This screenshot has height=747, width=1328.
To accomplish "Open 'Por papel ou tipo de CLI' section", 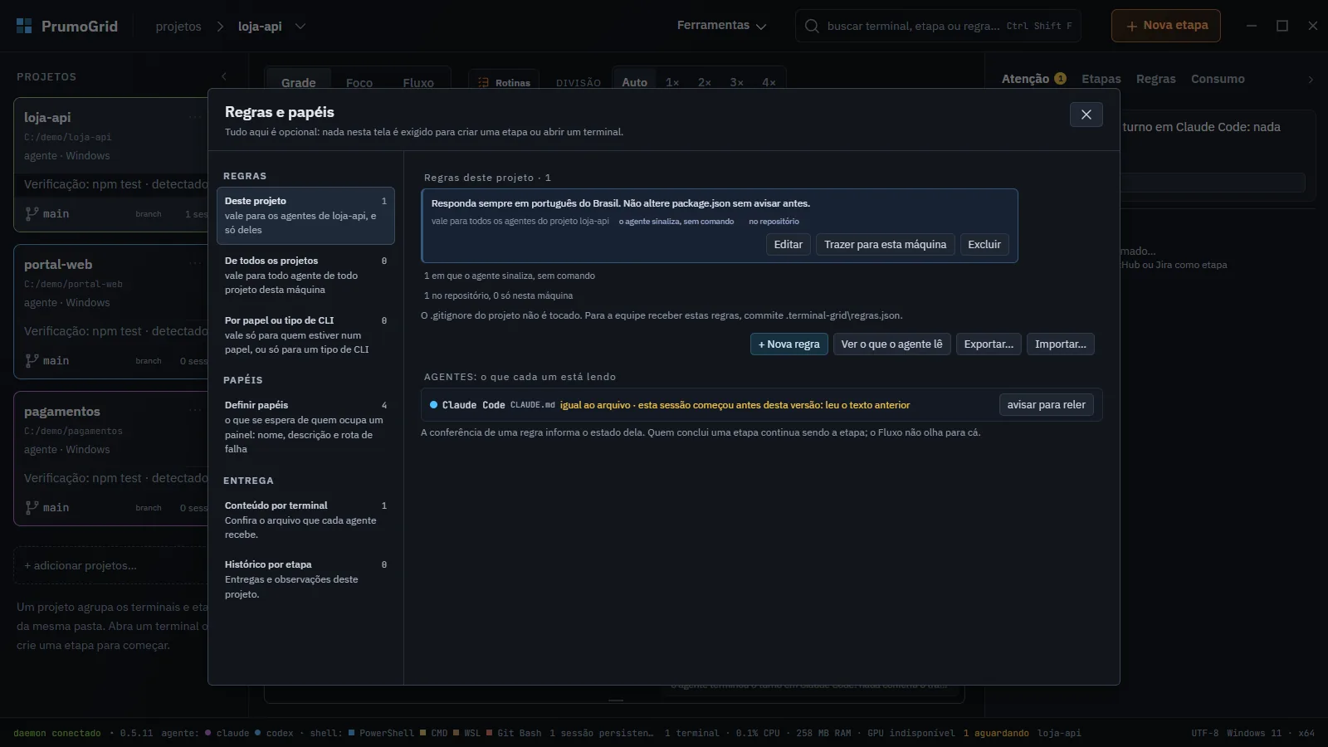I will 305,335.
